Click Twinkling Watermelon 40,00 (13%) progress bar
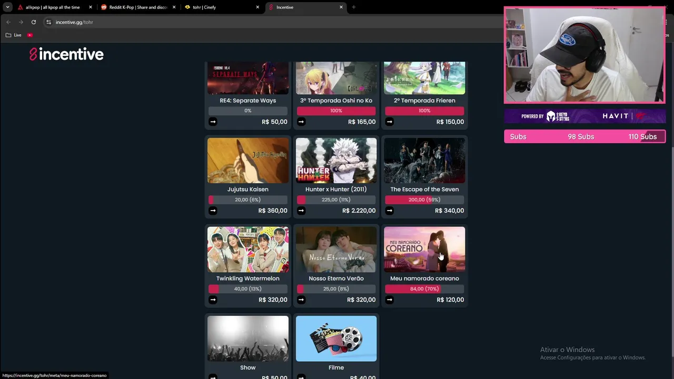 (248, 288)
